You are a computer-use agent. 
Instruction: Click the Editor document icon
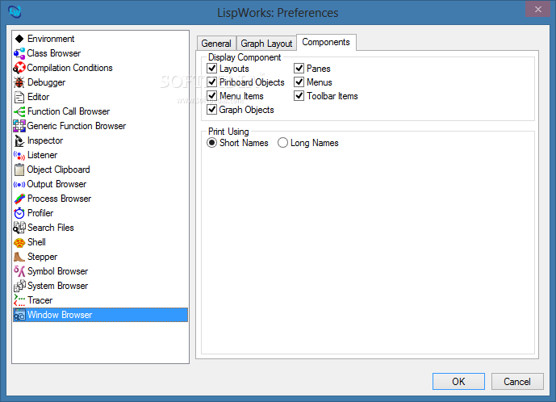coord(19,97)
